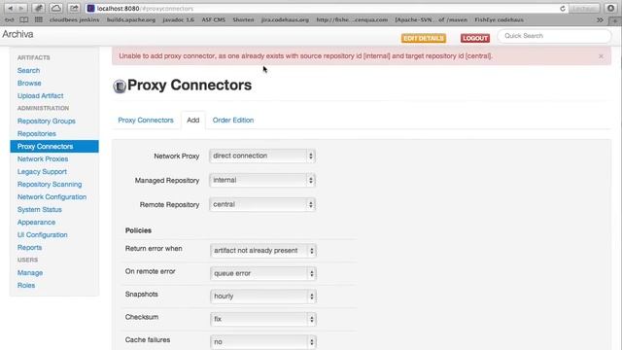Screen dimensions: 622x350
Task: Click the EDIT DETAILS button
Action: click(424, 38)
